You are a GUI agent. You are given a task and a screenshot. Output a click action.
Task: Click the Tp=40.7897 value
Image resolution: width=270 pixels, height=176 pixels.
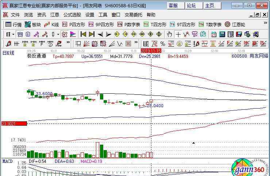point(63,56)
